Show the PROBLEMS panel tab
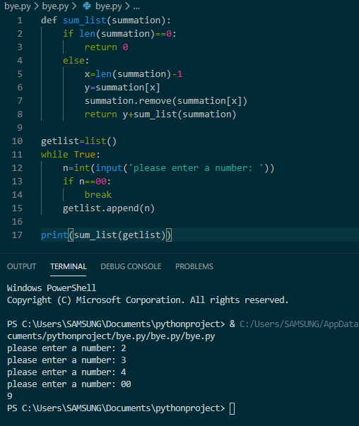 point(194,266)
